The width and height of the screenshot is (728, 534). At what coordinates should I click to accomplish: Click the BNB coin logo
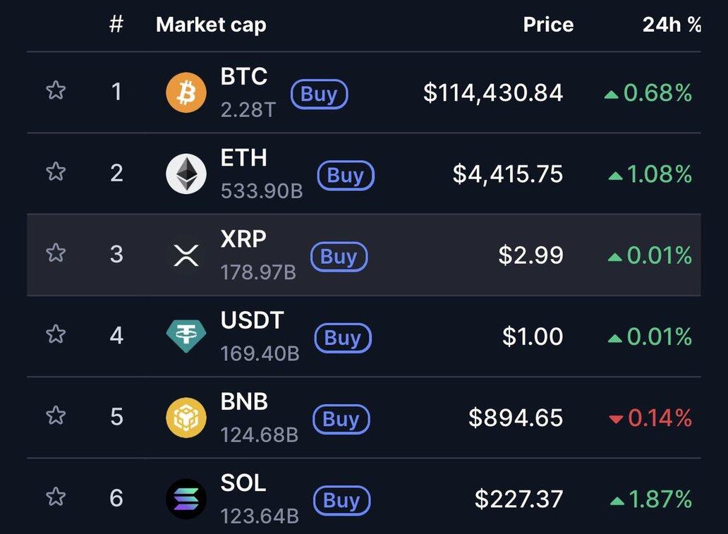(x=186, y=418)
